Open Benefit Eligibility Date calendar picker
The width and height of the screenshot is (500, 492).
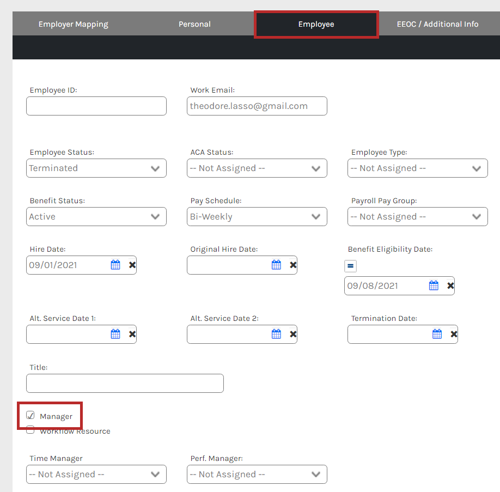(434, 286)
